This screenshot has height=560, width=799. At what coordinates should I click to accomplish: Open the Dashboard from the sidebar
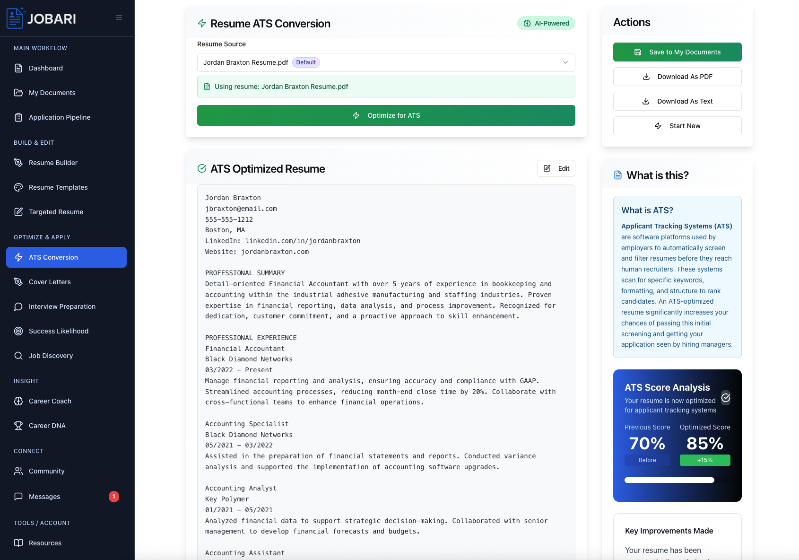(45, 68)
